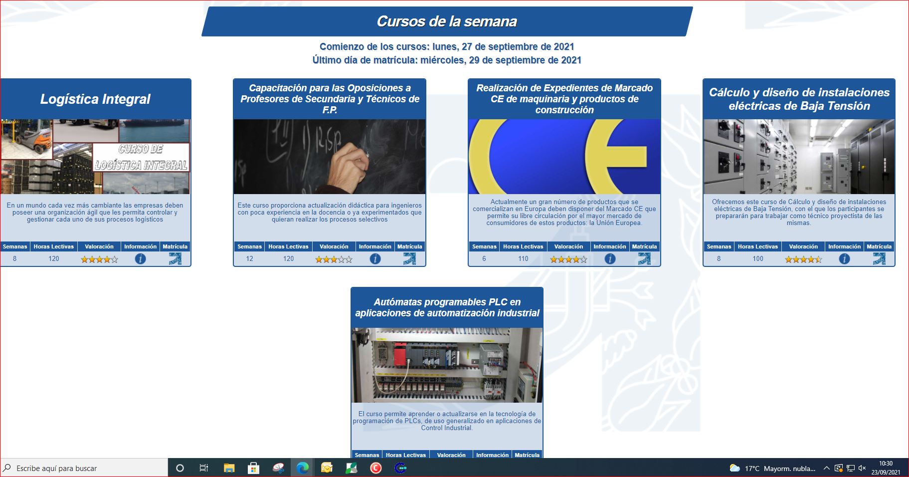Click the Logística Integral description text

pos(95,212)
